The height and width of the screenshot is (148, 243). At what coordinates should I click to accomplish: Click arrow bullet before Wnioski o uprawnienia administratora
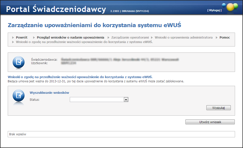click(x=152, y=38)
